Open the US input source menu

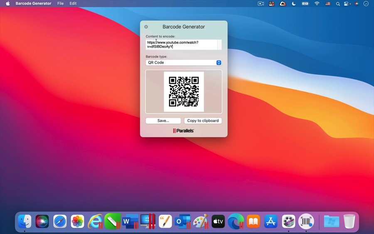coord(328,4)
